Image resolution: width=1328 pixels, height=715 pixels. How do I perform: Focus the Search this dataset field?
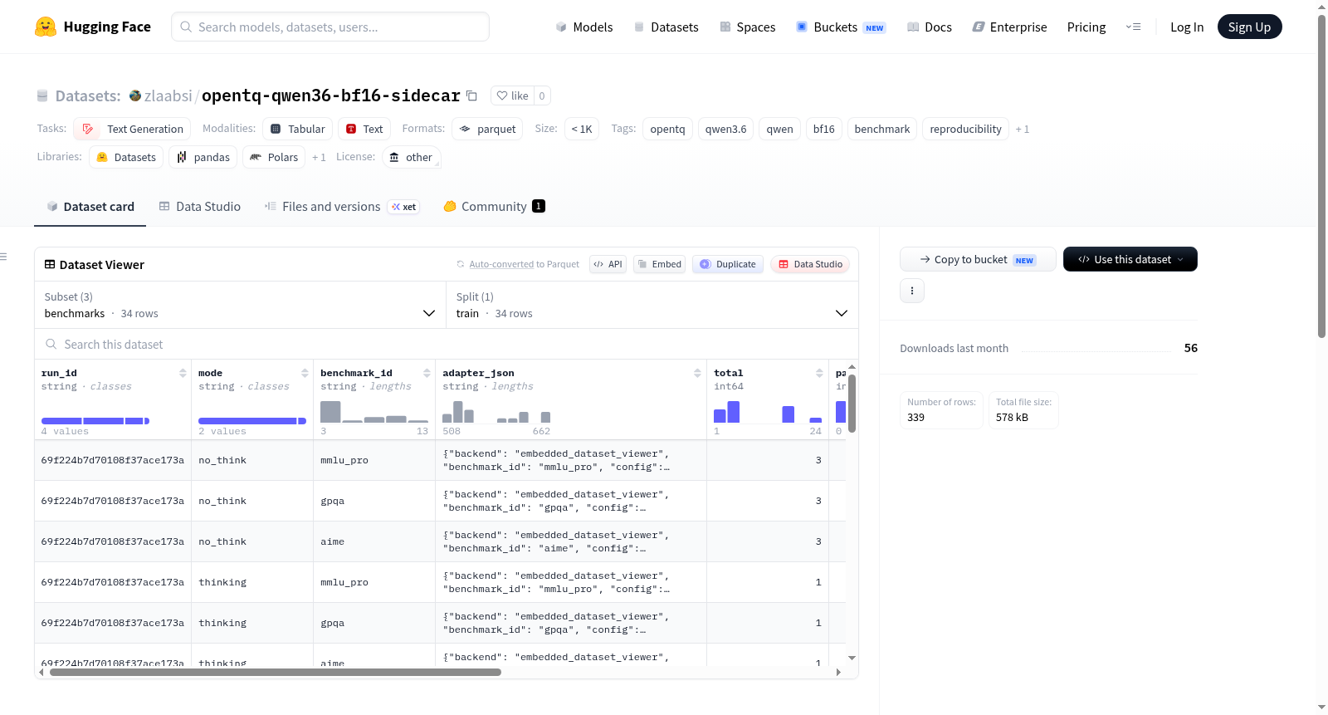[447, 344]
